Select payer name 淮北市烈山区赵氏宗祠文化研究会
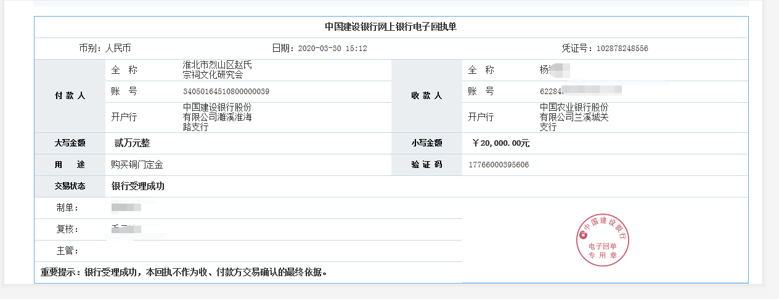779x299 pixels. [218, 70]
